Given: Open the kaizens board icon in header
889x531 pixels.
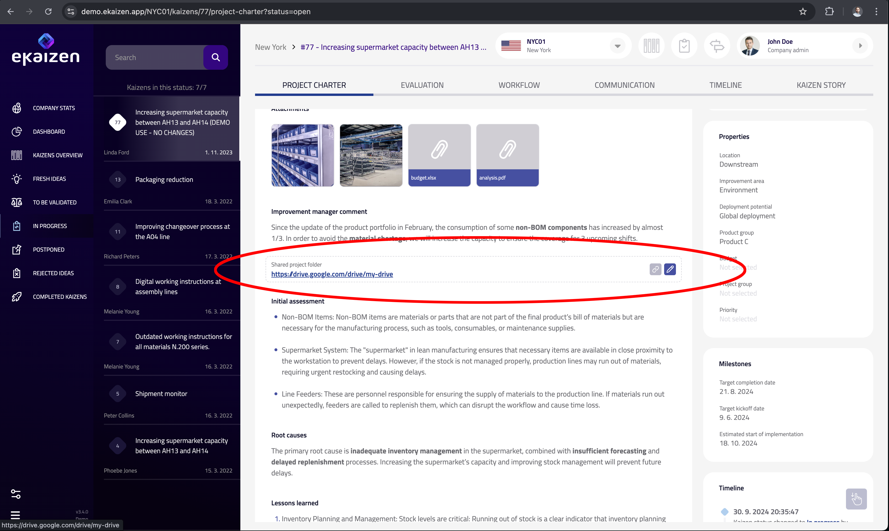Looking at the screenshot, I should [x=651, y=46].
